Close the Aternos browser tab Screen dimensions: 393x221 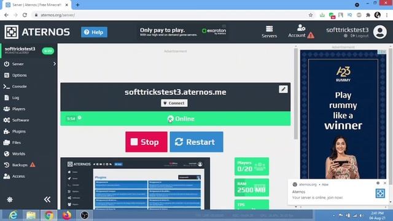tap(67, 5)
